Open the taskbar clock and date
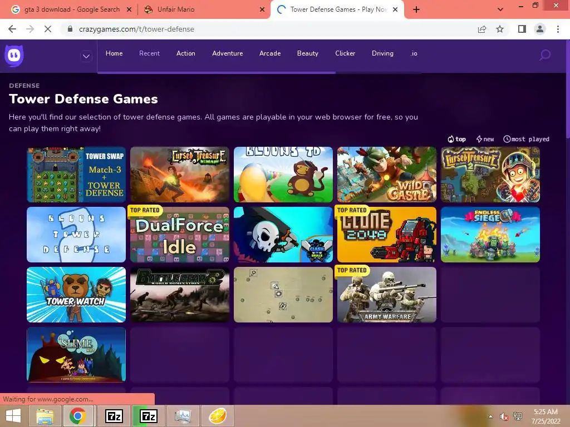 [546, 416]
